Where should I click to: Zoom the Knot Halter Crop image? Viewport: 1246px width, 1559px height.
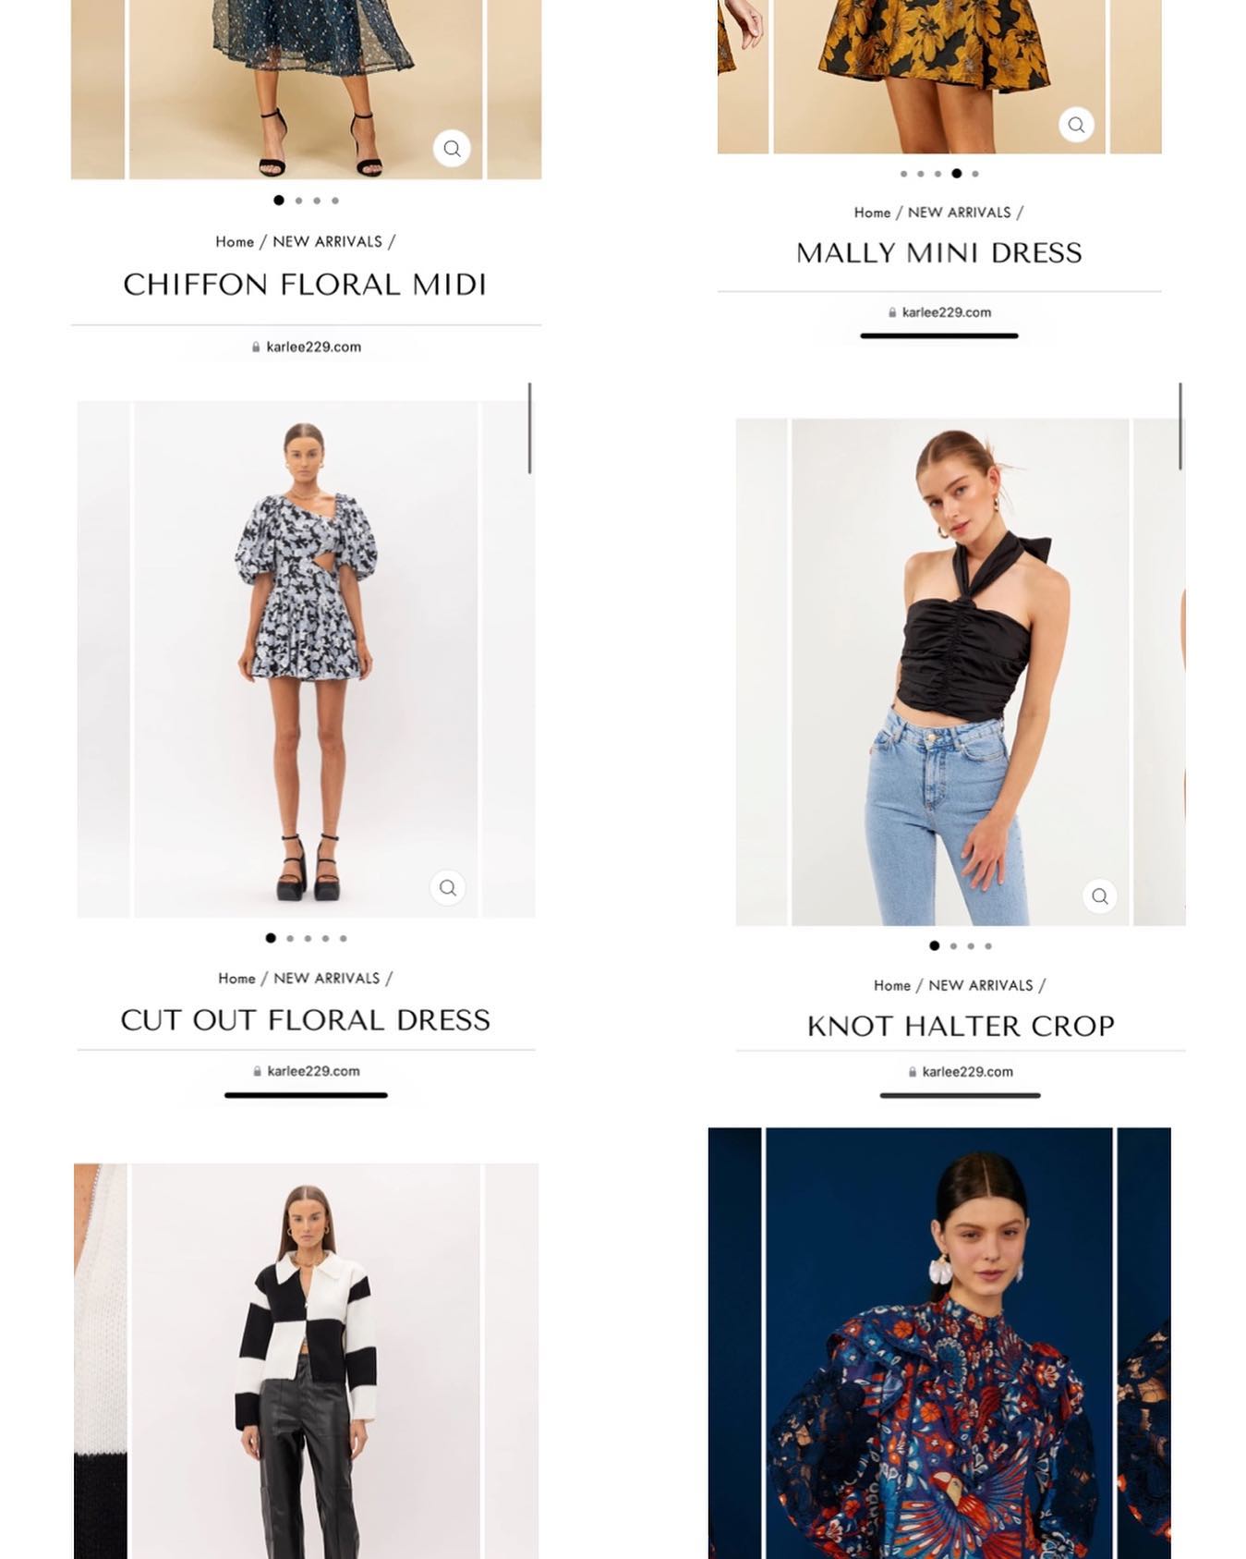pos(1099,895)
